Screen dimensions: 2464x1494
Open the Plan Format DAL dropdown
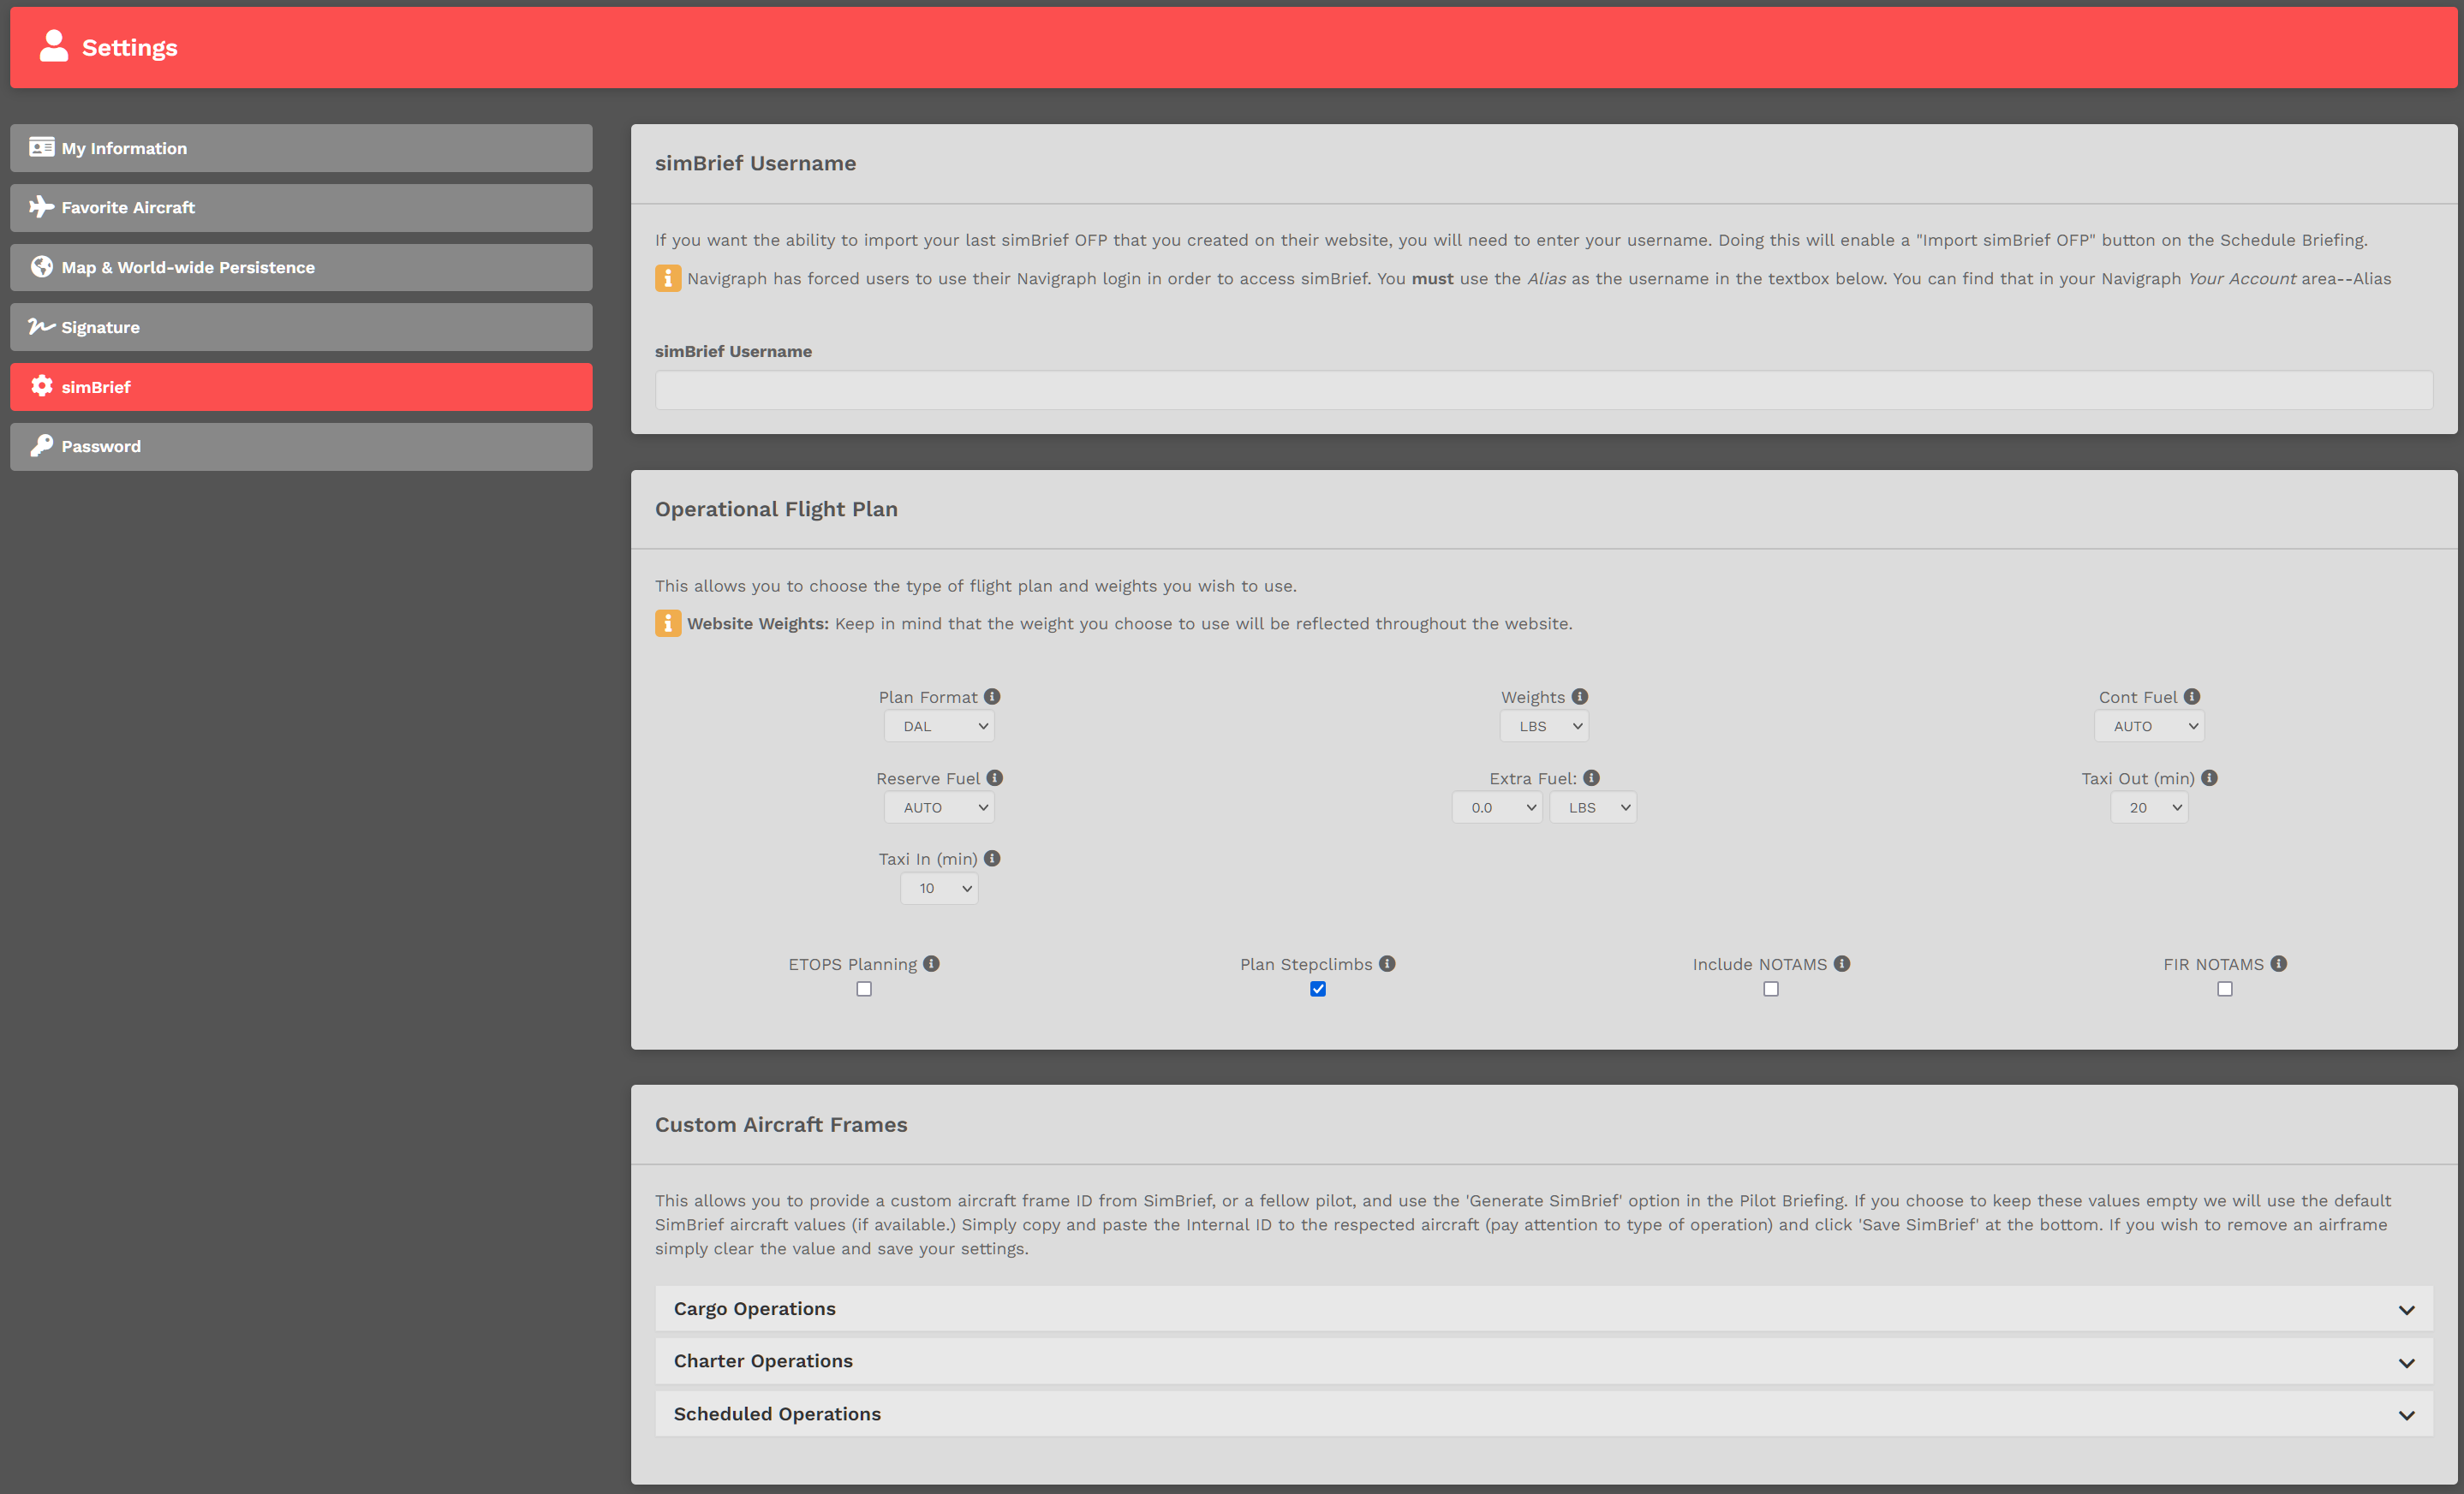[939, 727]
